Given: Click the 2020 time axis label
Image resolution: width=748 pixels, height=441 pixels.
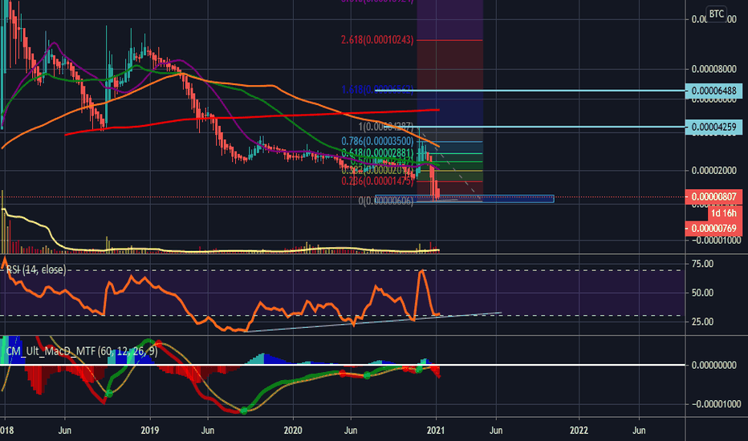Looking at the screenshot, I should pos(293,431).
